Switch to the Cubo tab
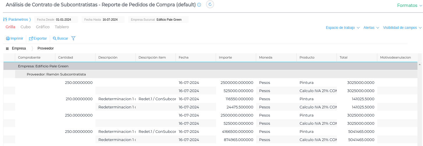The image size is (423, 146). pyautogui.click(x=26, y=27)
